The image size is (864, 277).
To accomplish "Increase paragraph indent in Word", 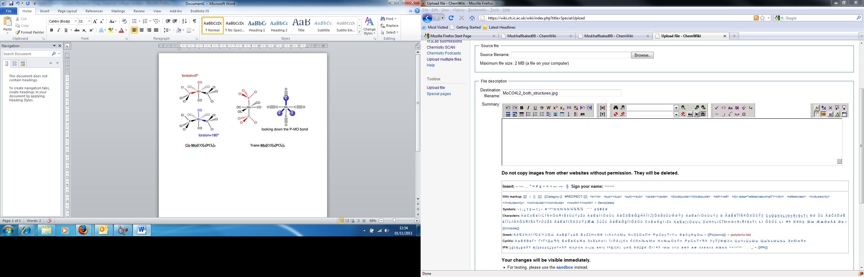I will 175,21.
